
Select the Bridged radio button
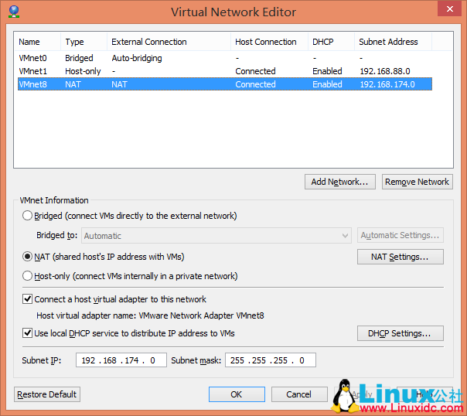pos(29,217)
